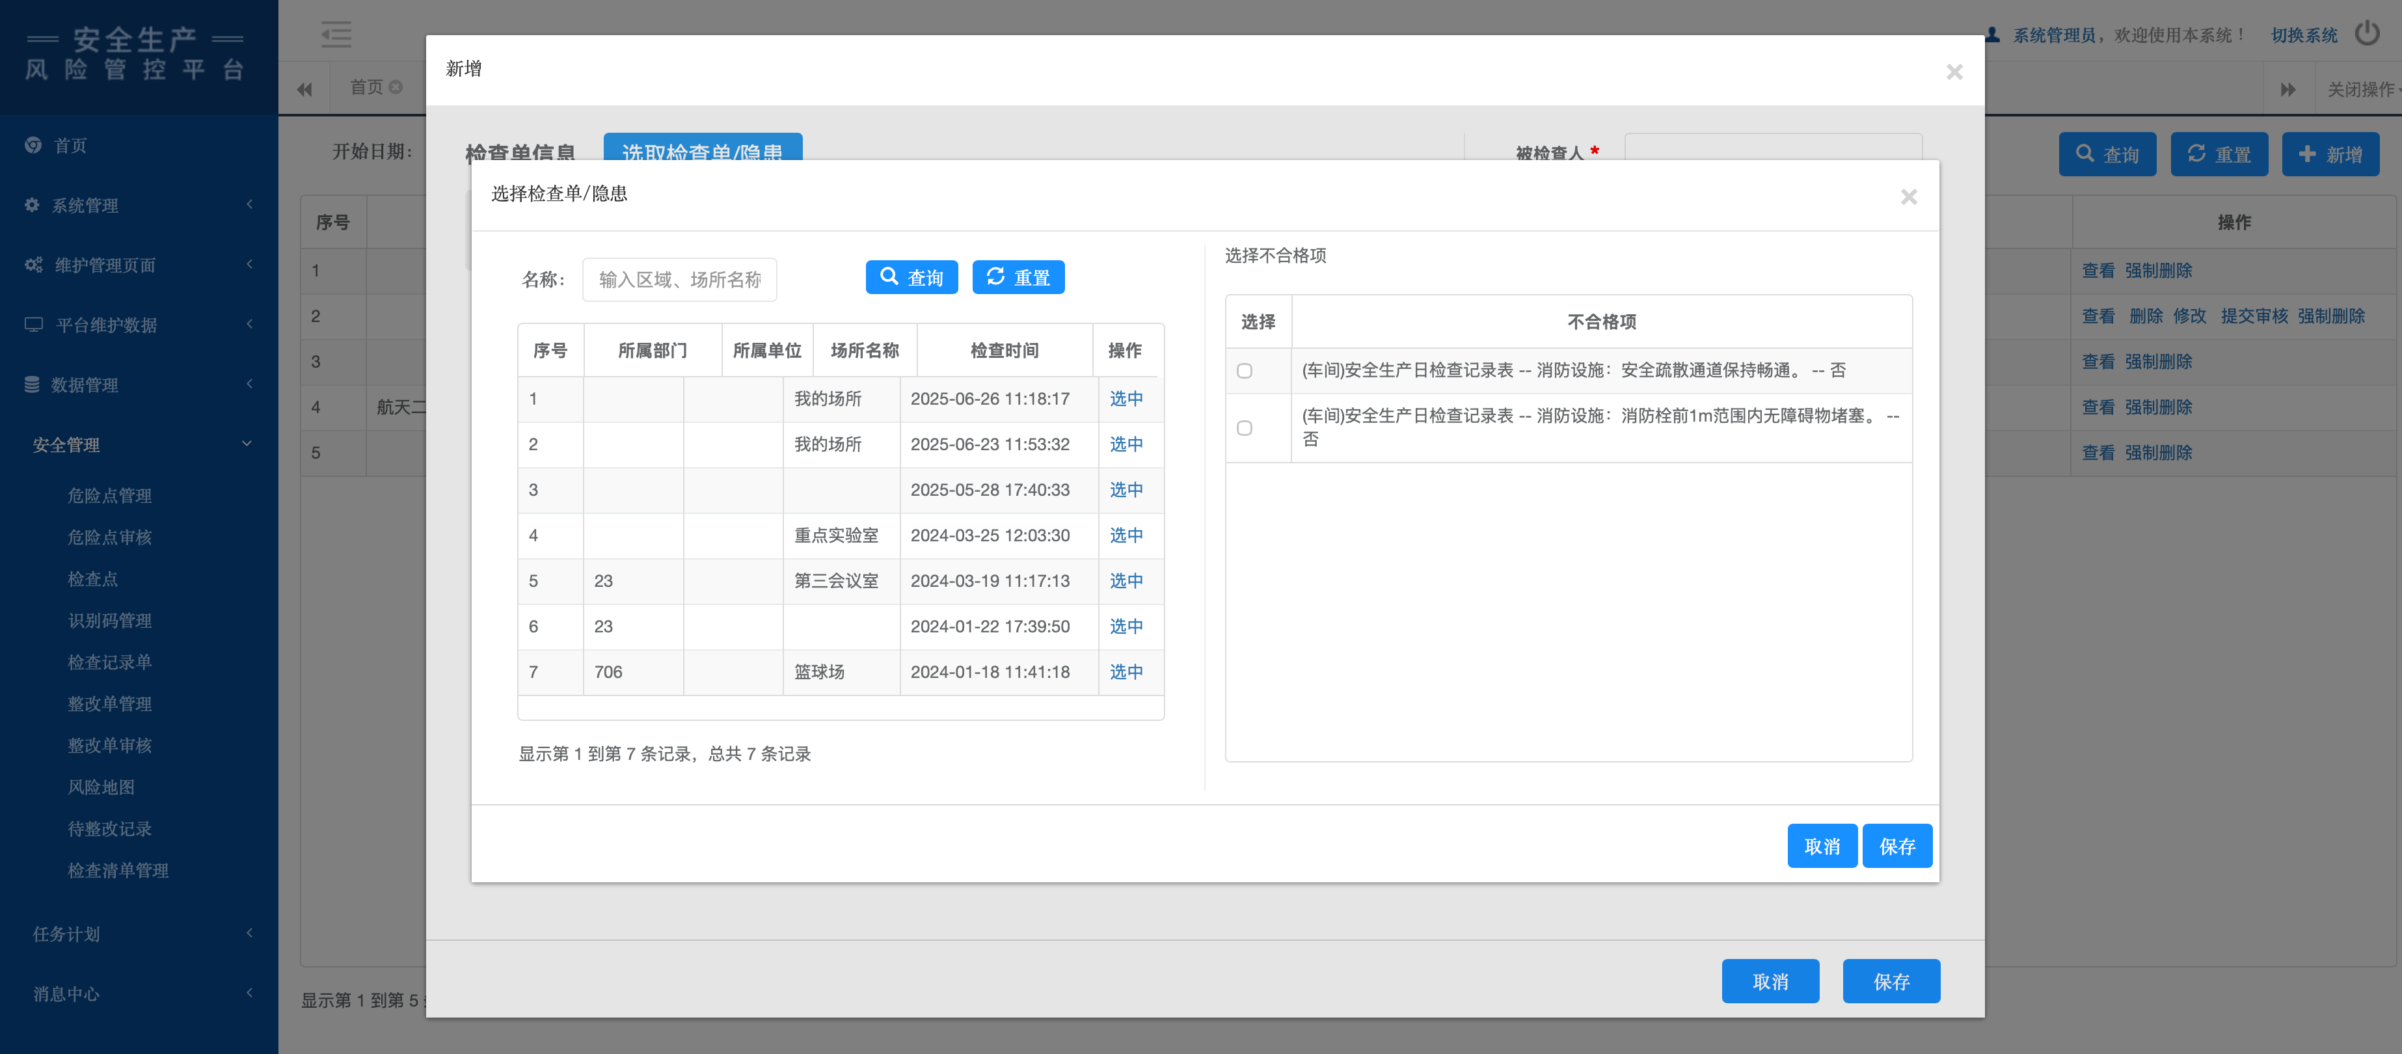2402x1054 pixels.
Task: Click the tab scroll-right double arrow
Action: point(2287,90)
